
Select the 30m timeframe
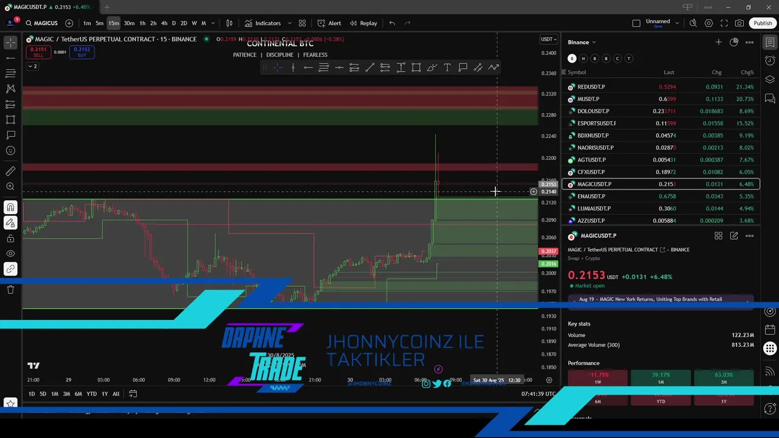(x=129, y=23)
